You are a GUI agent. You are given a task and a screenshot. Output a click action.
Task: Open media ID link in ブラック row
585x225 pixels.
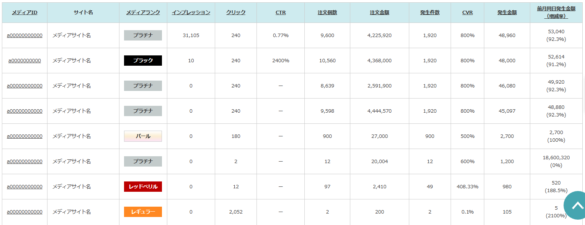(25, 61)
